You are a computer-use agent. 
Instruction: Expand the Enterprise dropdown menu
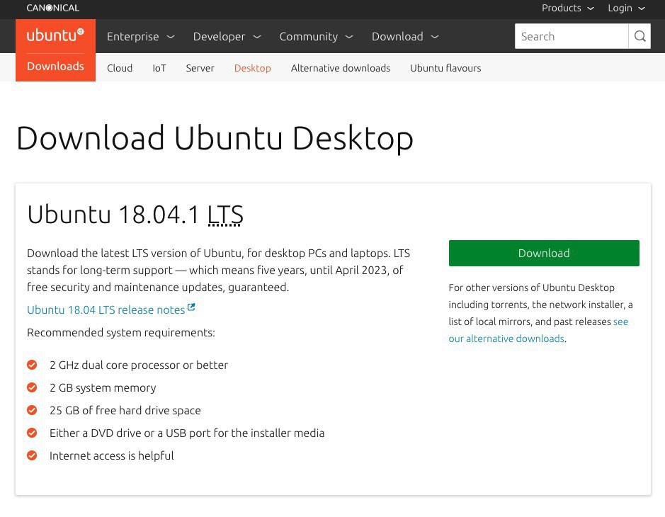click(140, 37)
